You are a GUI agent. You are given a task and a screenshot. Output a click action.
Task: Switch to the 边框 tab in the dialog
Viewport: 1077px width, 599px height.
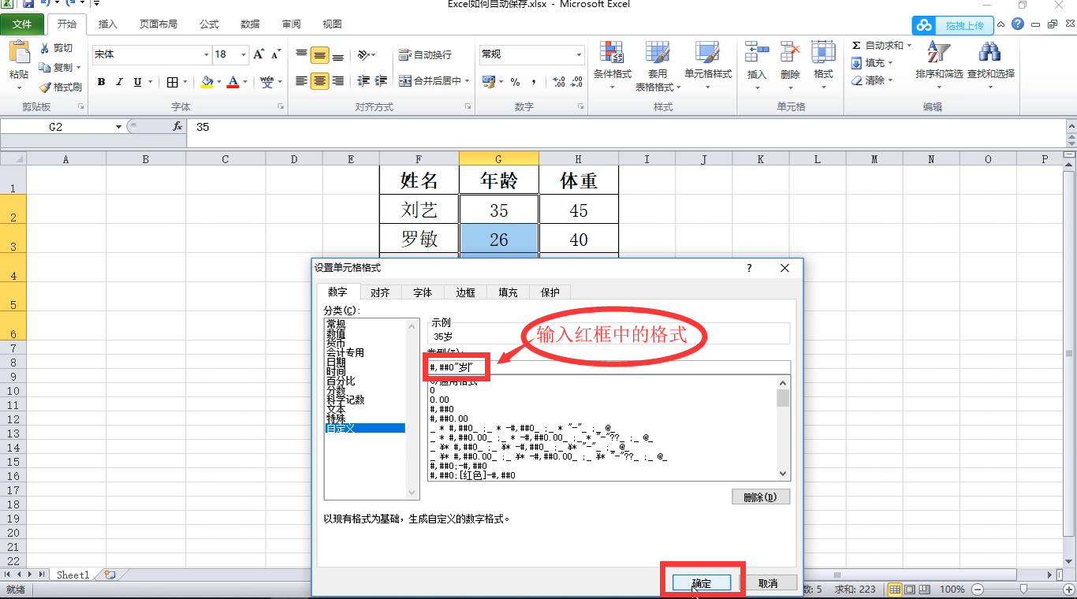pyautogui.click(x=465, y=292)
